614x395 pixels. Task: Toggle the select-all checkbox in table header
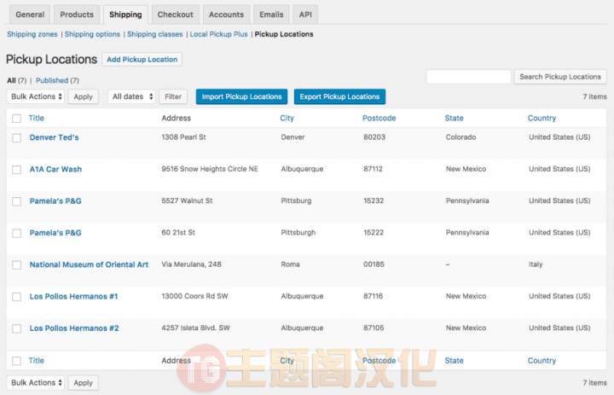tap(16, 119)
